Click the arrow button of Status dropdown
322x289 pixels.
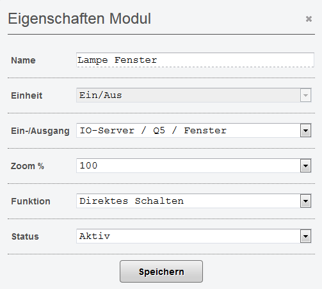tap(305, 236)
